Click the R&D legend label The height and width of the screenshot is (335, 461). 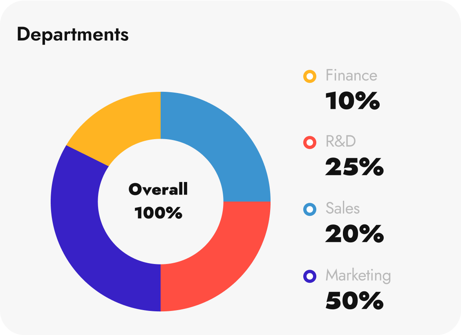pos(340,142)
